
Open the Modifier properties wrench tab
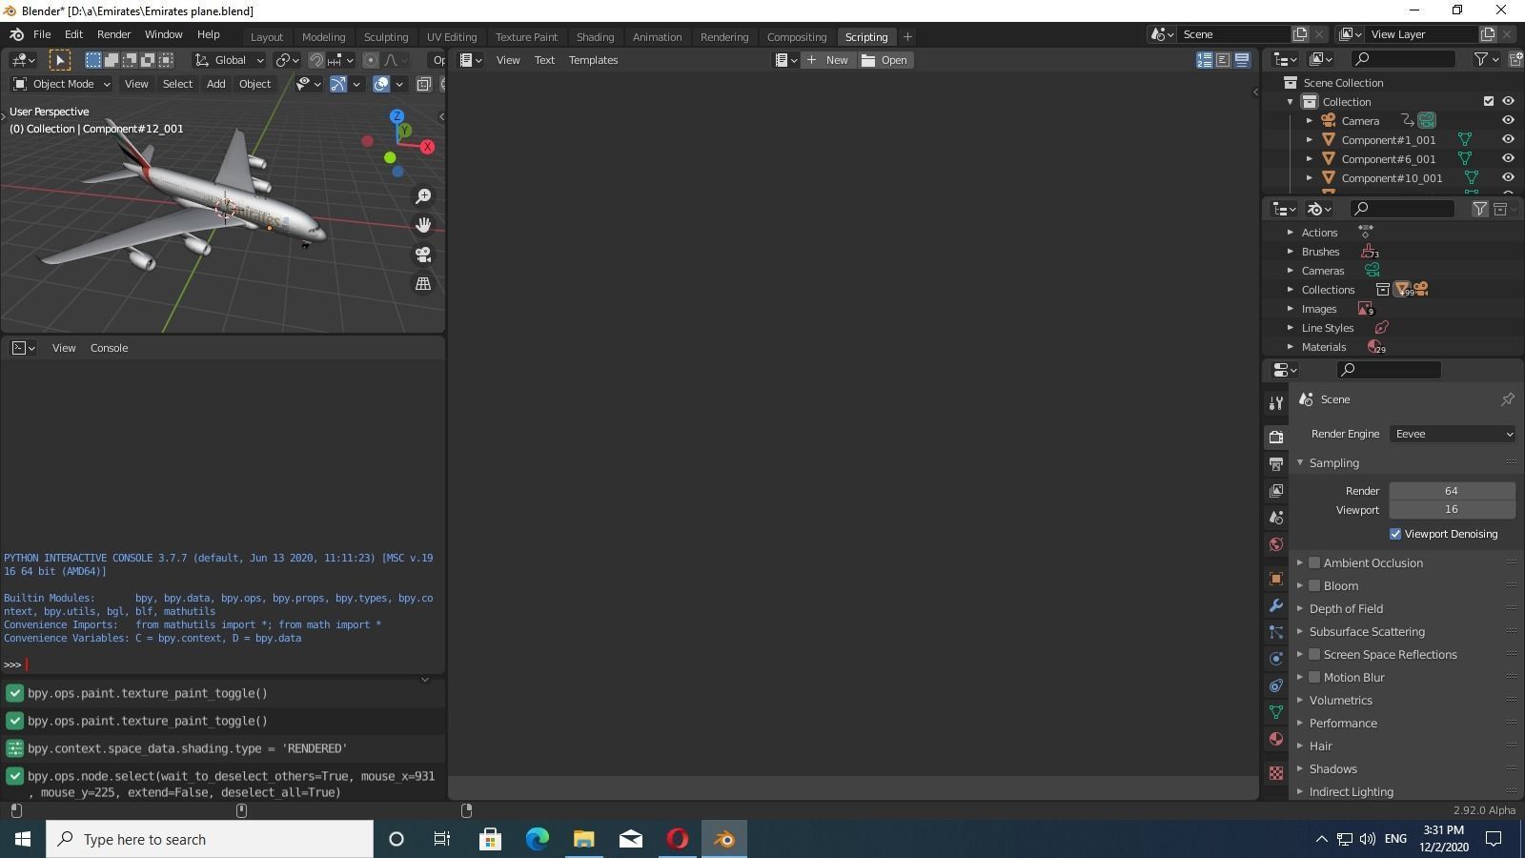coord(1276,605)
